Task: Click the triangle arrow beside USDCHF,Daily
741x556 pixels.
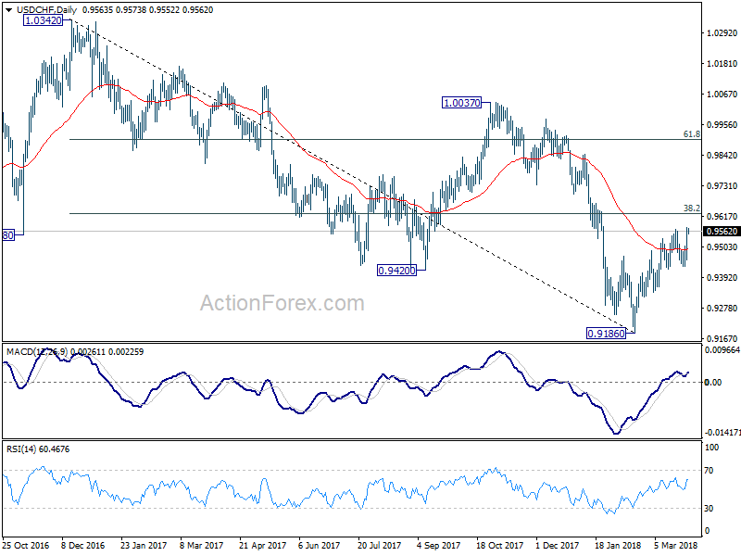Action: (9, 10)
